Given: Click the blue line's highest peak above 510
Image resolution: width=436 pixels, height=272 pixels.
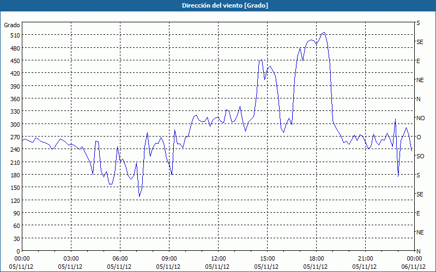Looking at the screenshot, I should pos(324,33).
